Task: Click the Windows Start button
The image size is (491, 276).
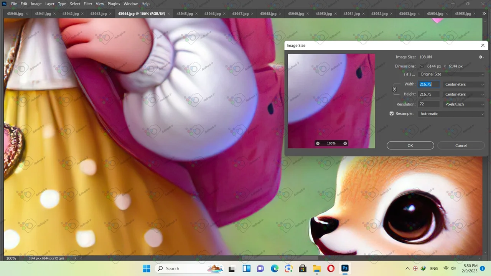Action: (x=147, y=268)
